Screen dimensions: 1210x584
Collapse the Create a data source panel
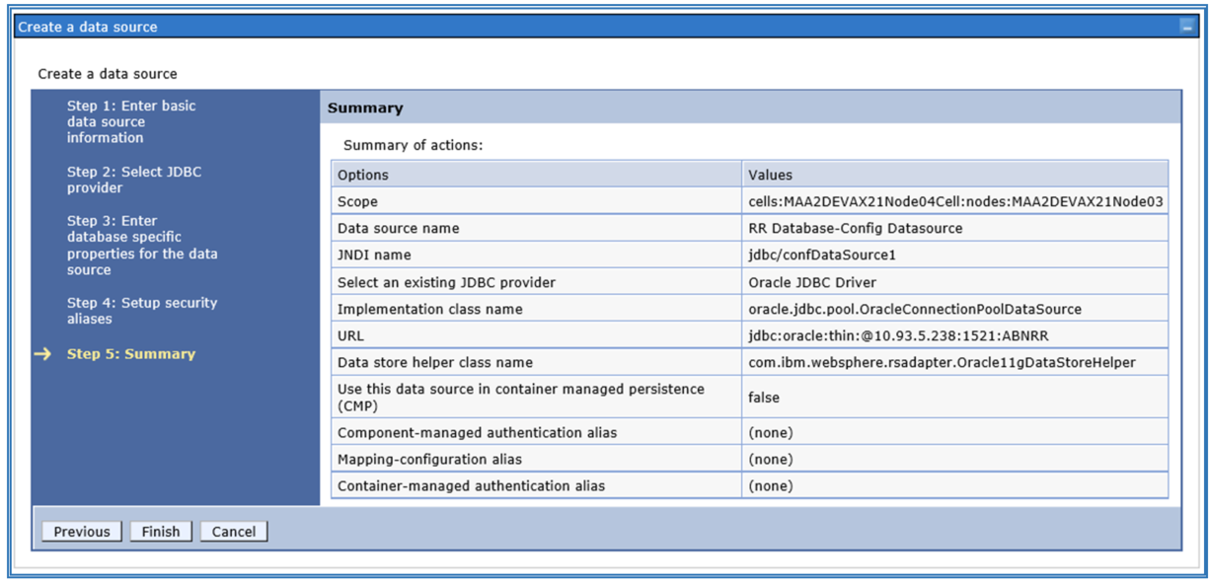coord(1187,28)
